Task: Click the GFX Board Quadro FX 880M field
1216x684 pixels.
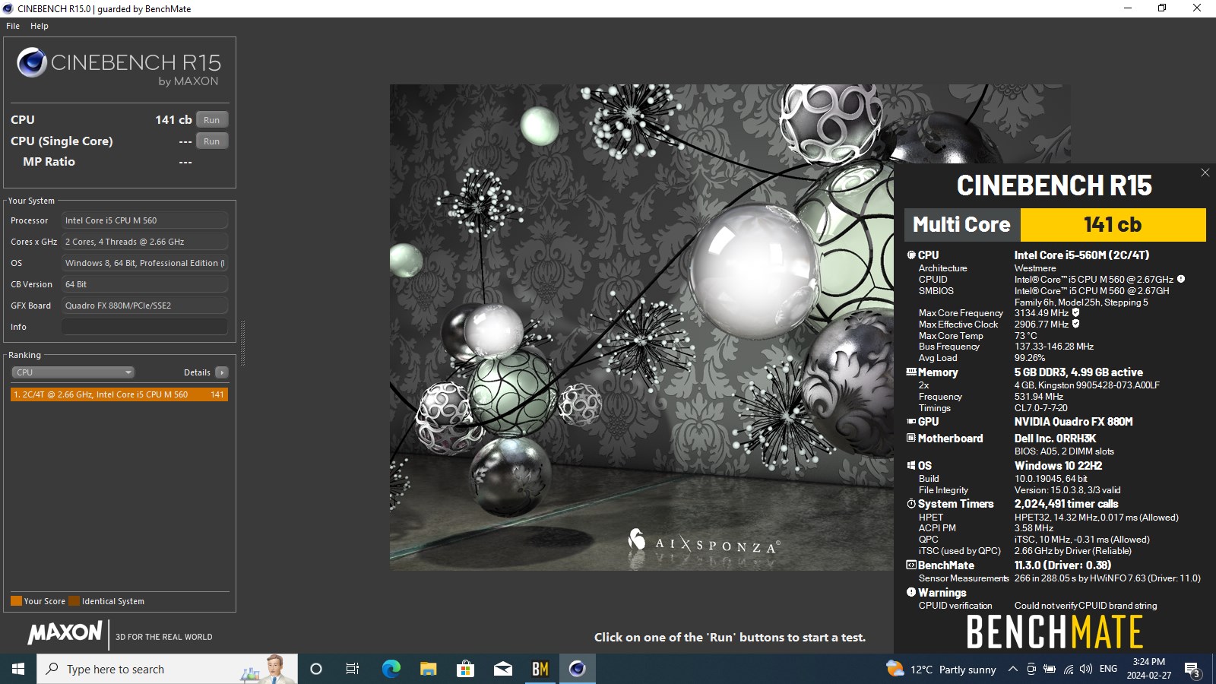Action: (x=144, y=306)
